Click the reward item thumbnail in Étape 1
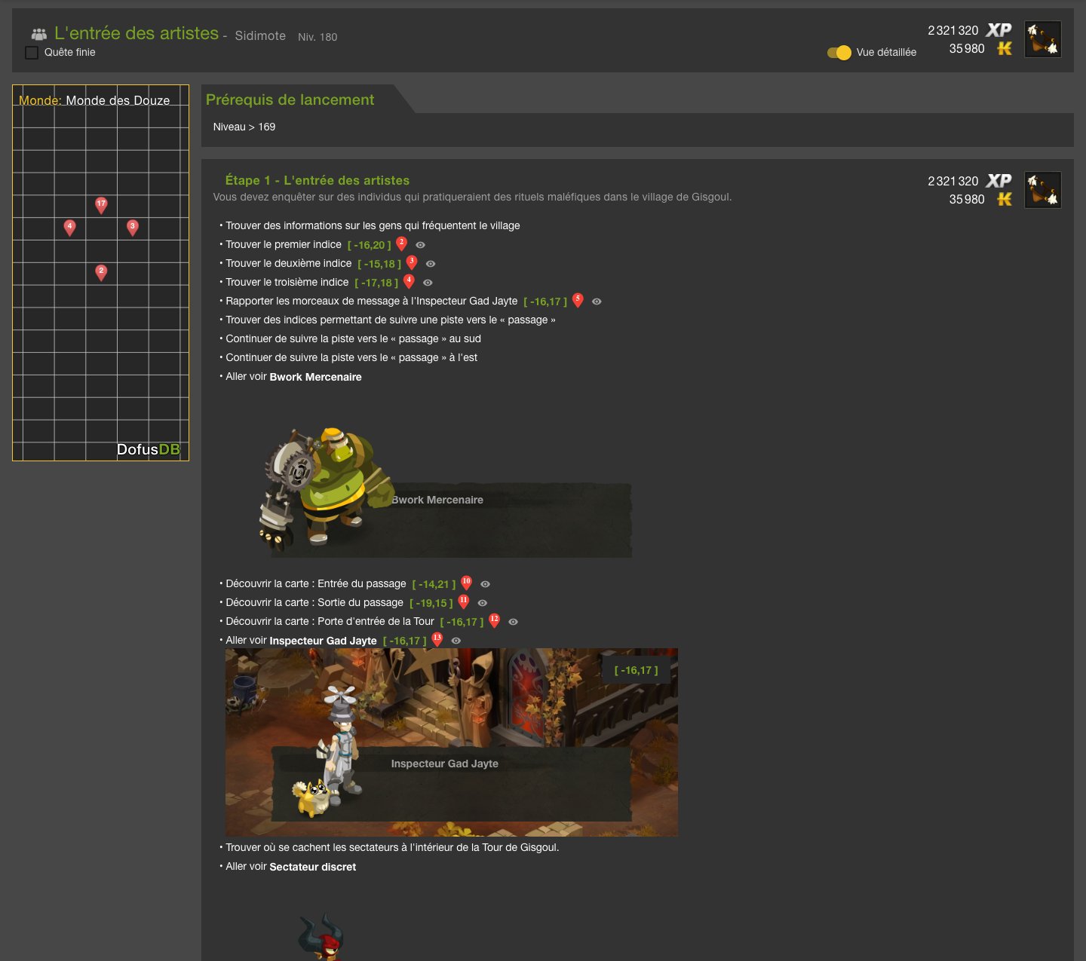The image size is (1086, 961). (1043, 190)
